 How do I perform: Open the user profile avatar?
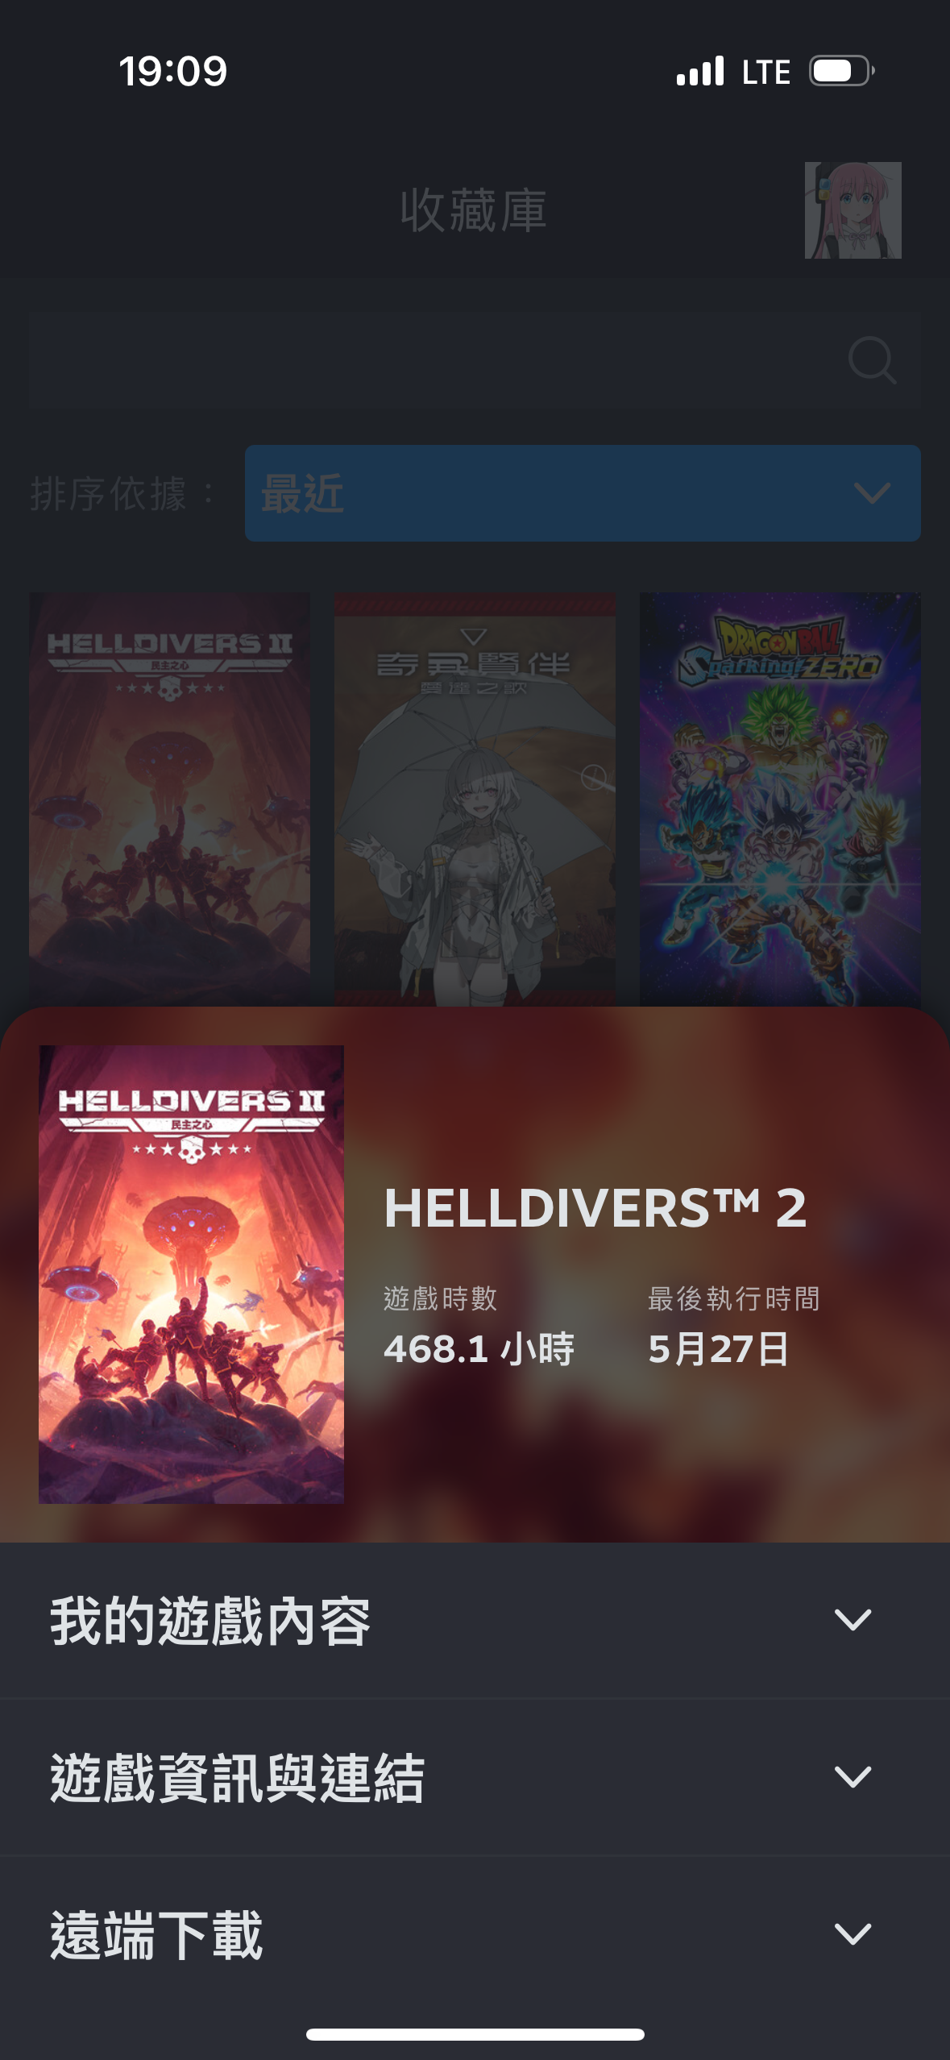coord(853,210)
